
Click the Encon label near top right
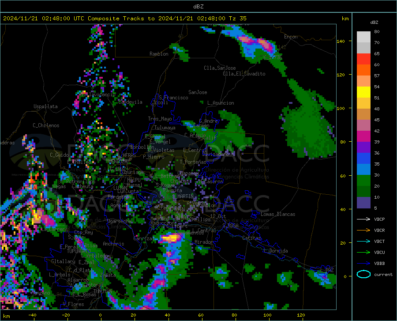[x=291, y=37]
